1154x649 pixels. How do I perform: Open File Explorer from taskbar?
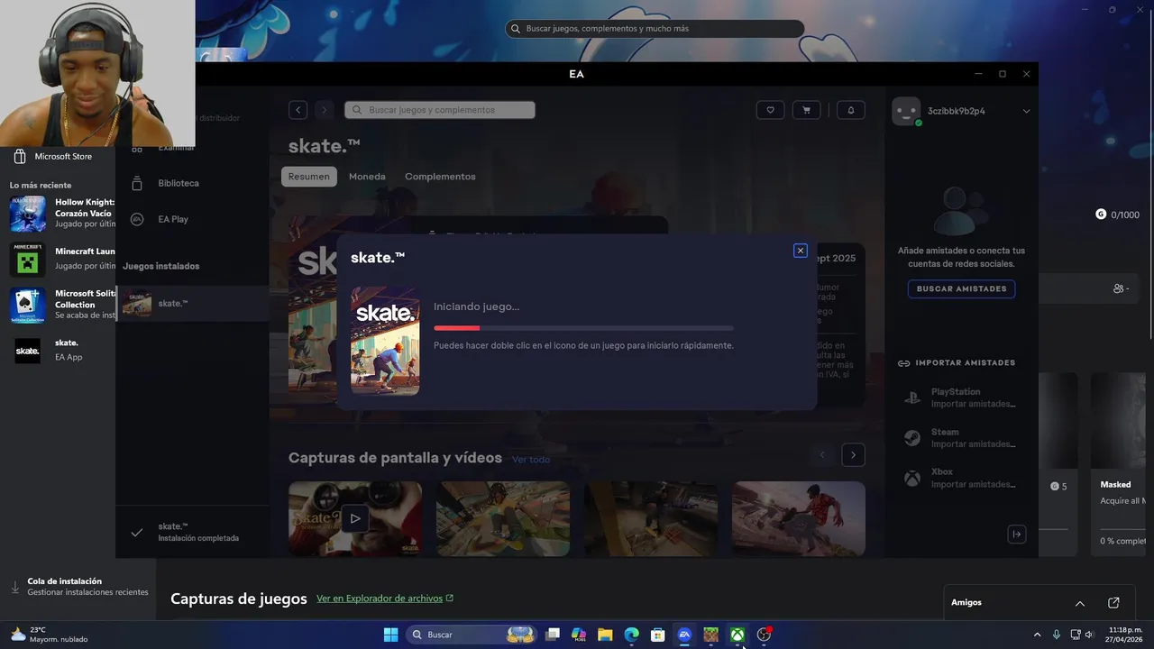[605, 635]
